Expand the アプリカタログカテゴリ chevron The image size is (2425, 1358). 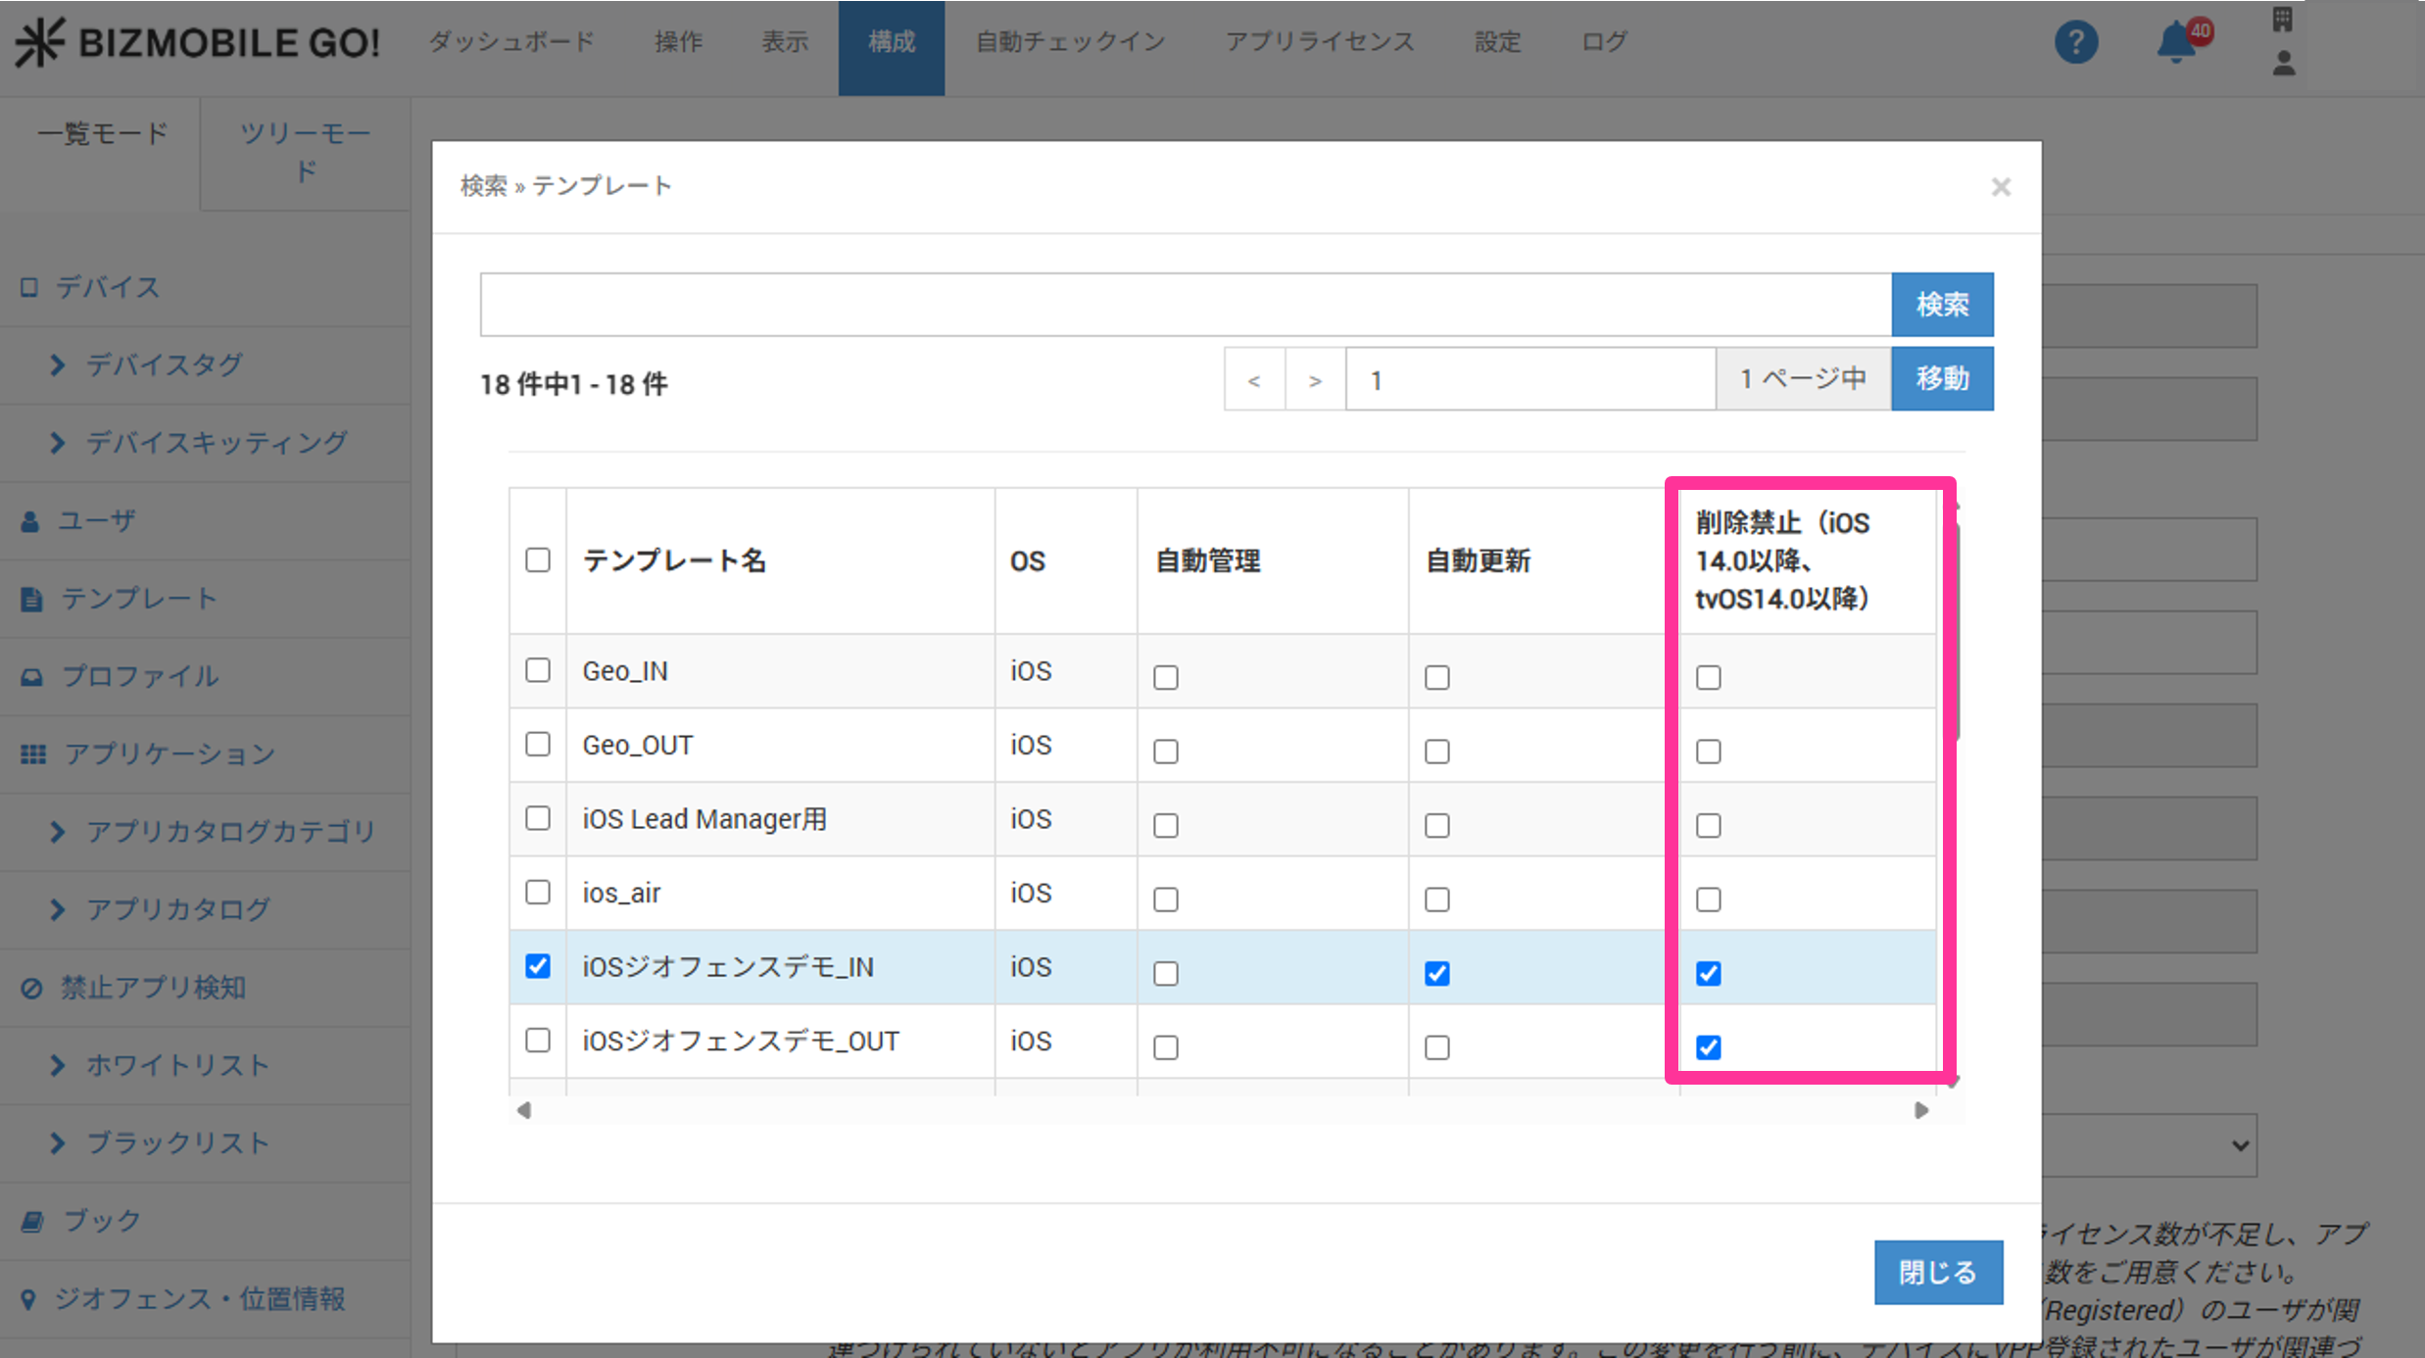(57, 831)
